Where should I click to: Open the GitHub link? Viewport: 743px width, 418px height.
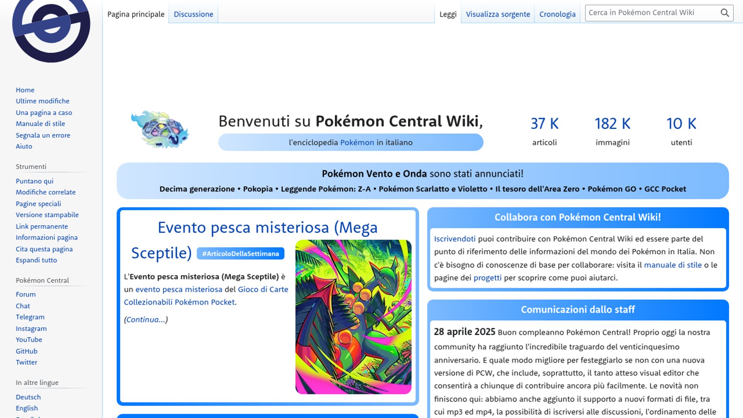point(27,351)
